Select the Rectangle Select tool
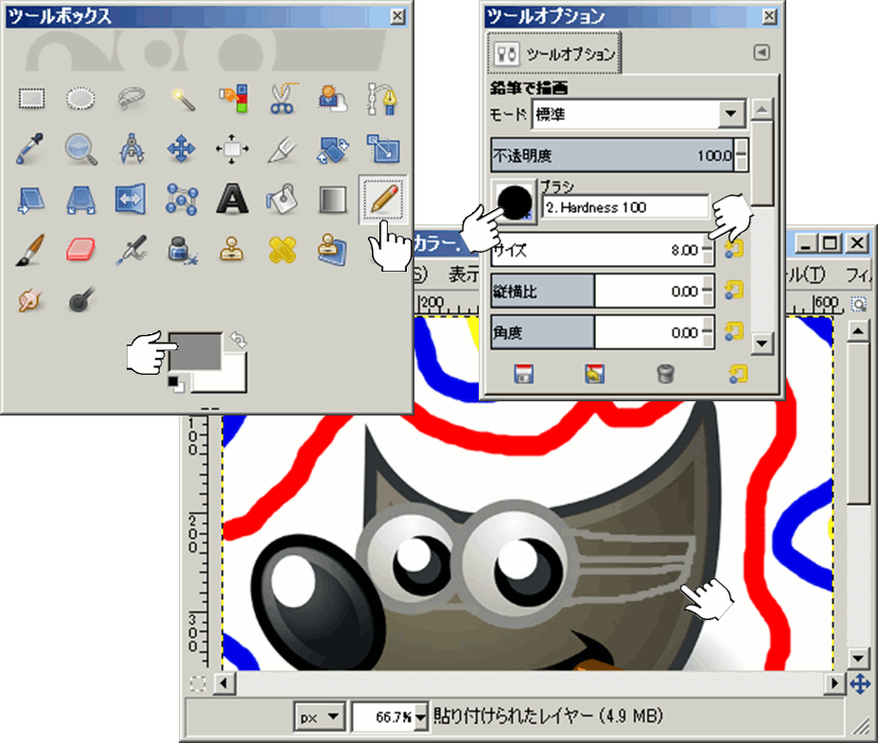The image size is (878, 743). coord(32,97)
